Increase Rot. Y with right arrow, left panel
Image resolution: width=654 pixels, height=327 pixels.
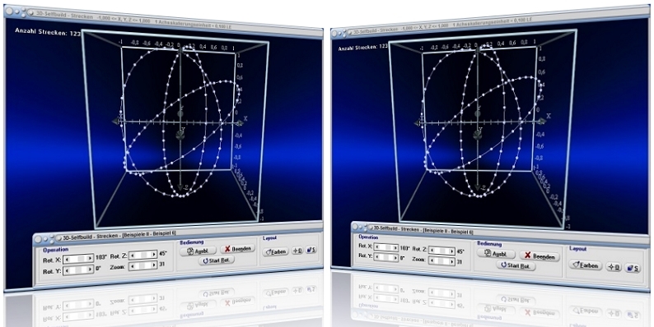(90, 269)
